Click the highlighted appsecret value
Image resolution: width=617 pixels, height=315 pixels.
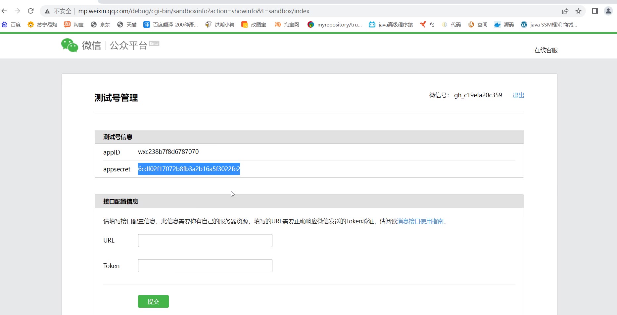coord(189,169)
